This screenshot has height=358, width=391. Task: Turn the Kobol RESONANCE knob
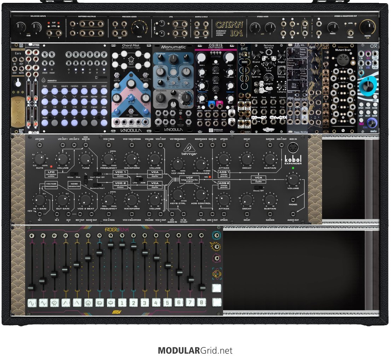coord(201,164)
